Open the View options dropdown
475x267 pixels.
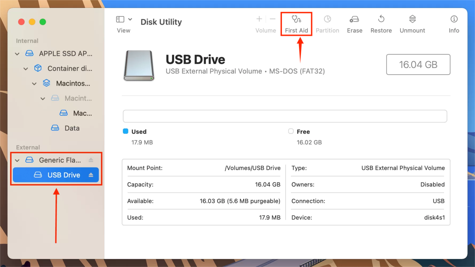click(x=130, y=18)
